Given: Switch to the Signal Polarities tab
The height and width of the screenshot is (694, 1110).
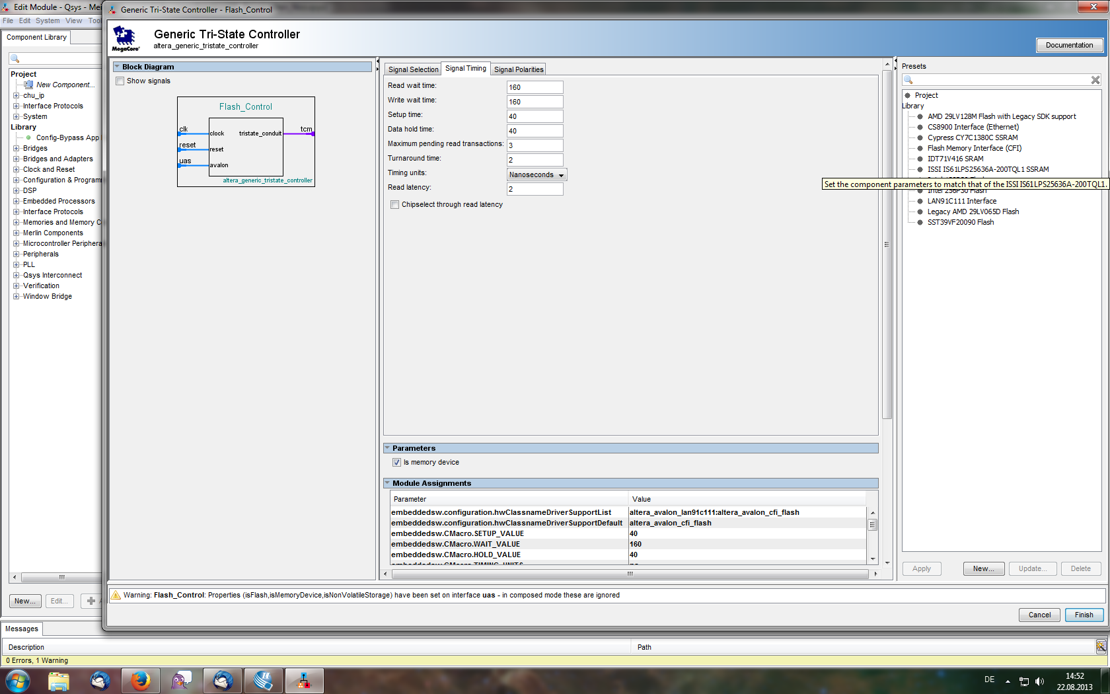Looking at the screenshot, I should (519, 69).
